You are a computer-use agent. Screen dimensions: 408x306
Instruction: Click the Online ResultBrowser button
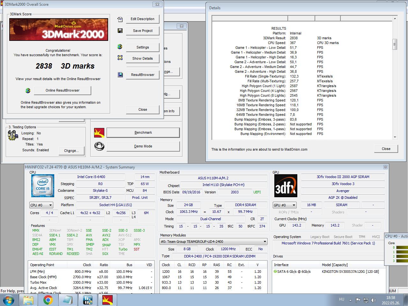click(63, 90)
